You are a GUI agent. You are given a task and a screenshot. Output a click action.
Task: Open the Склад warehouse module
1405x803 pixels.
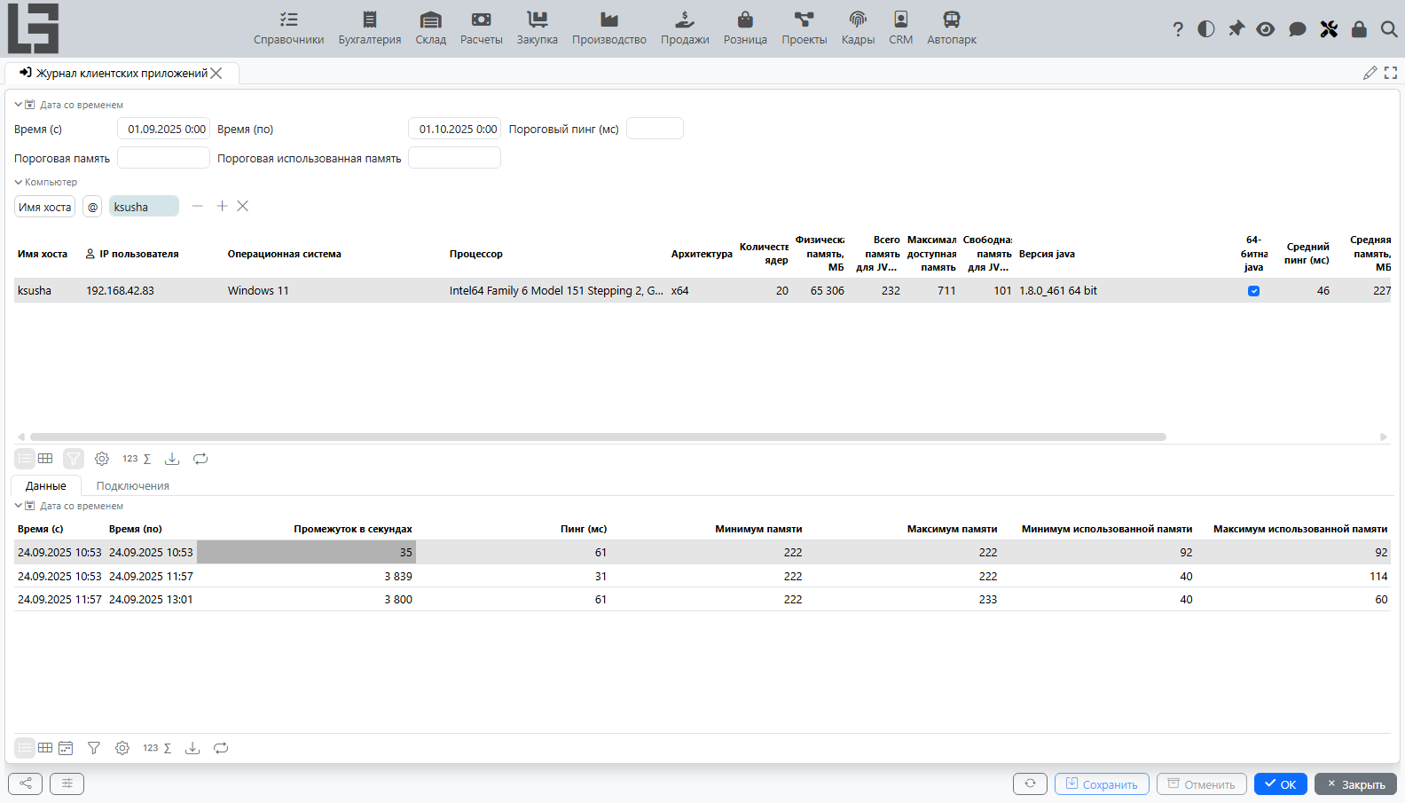pos(430,28)
